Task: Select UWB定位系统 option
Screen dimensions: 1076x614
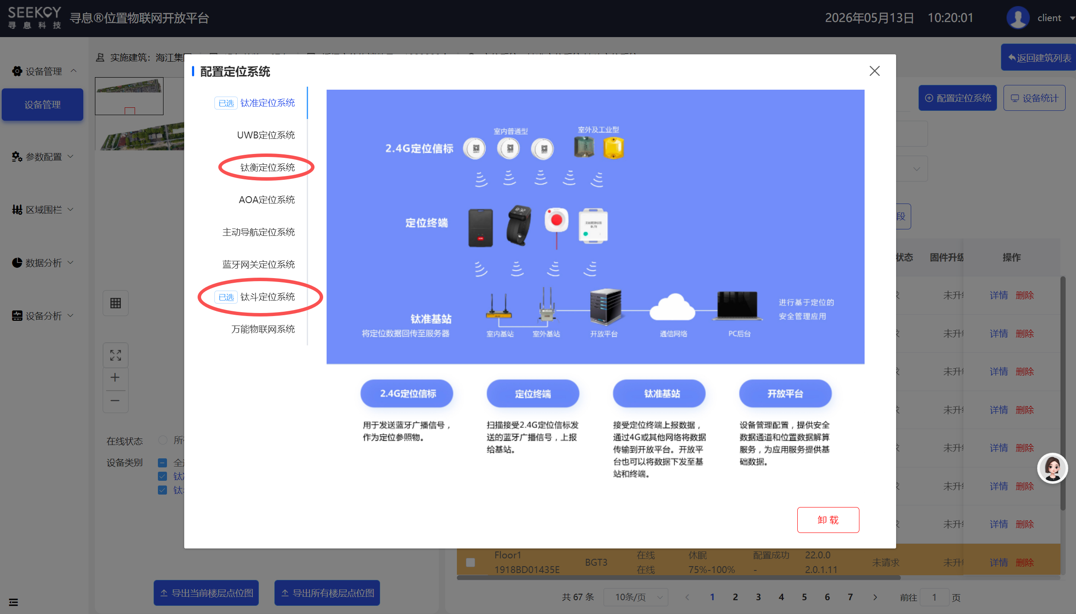Action: pyautogui.click(x=266, y=135)
